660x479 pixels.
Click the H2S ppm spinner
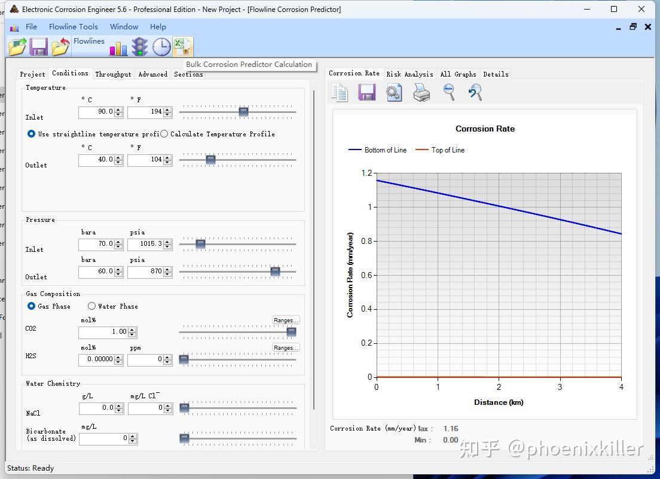[167, 360]
